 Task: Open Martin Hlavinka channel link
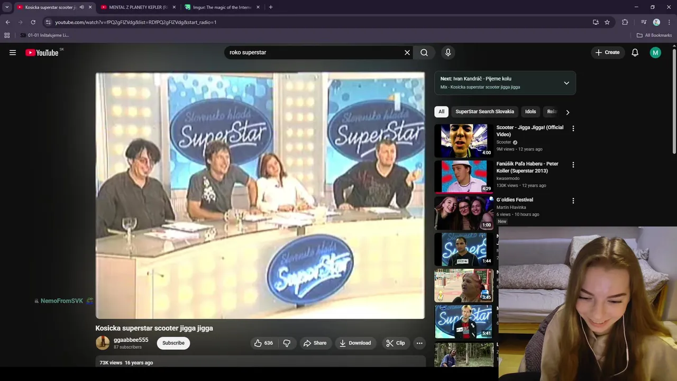click(x=511, y=207)
